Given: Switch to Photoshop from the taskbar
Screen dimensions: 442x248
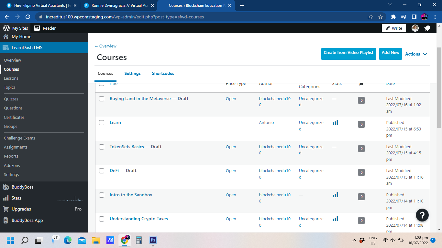Looking at the screenshot, I should [153, 240].
